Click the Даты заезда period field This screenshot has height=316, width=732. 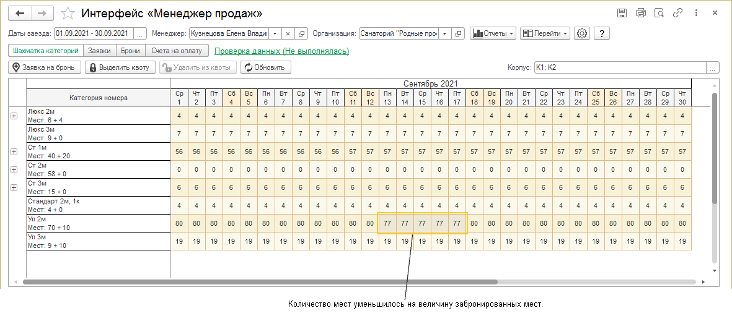tap(94, 33)
